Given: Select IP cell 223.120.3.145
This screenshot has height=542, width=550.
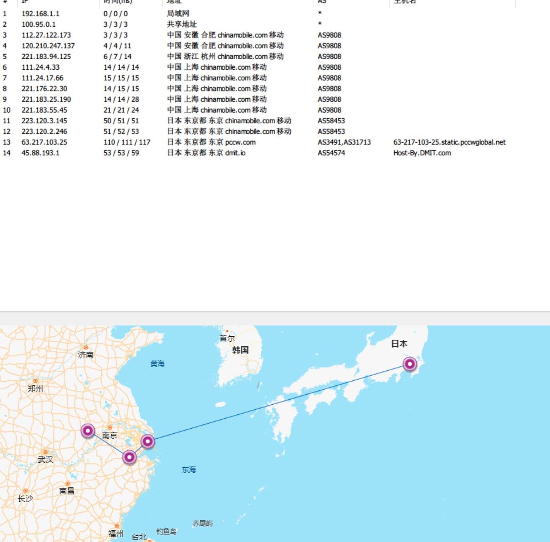Looking at the screenshot, I should [44, 121].
